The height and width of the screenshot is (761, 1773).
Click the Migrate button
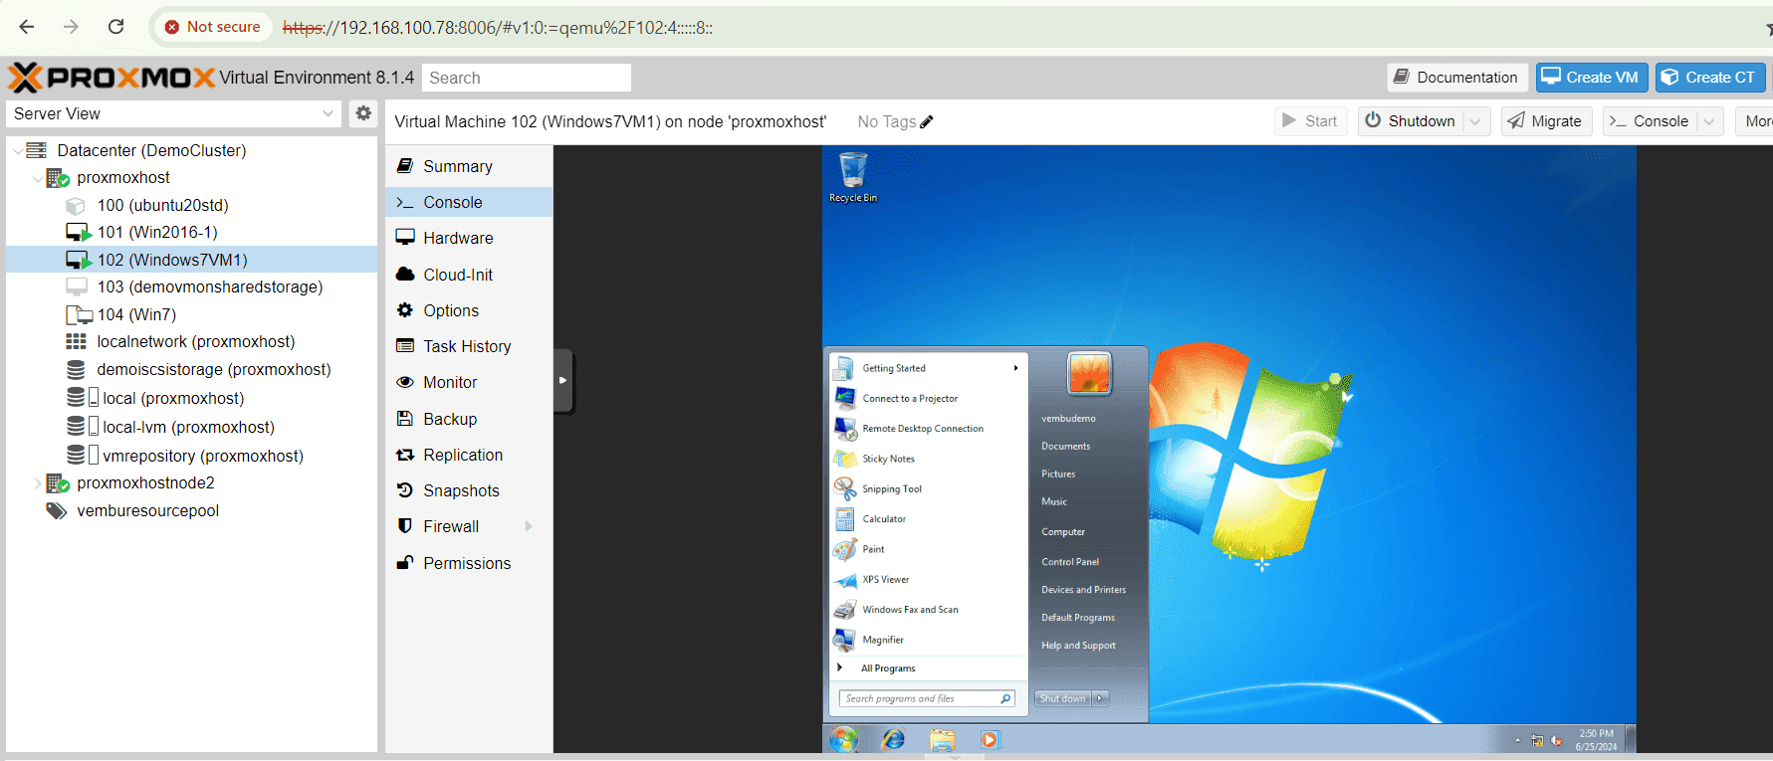click(1546, 121)
